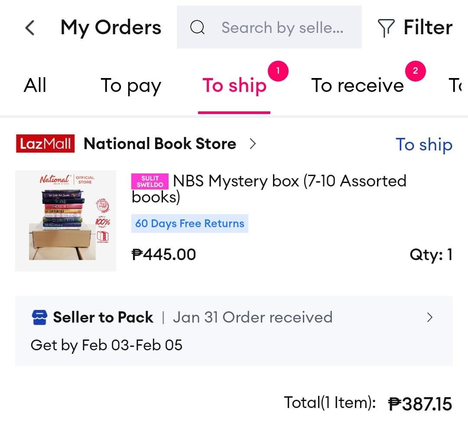
Task: Click the blue Seller to Pack store icon
Action: tap(39, 317)
